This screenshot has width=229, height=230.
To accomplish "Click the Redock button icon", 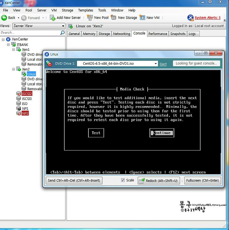I will [x=142, y=181].
